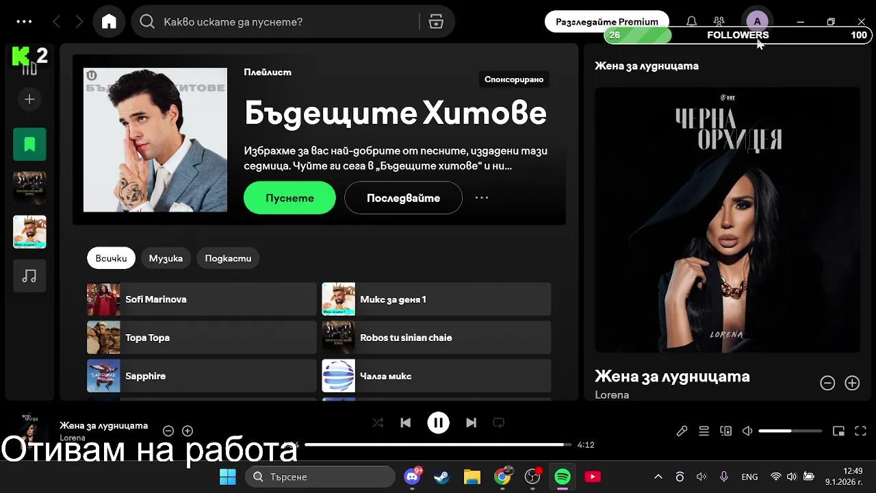Open the three-dots app menu

click(24, 22)
